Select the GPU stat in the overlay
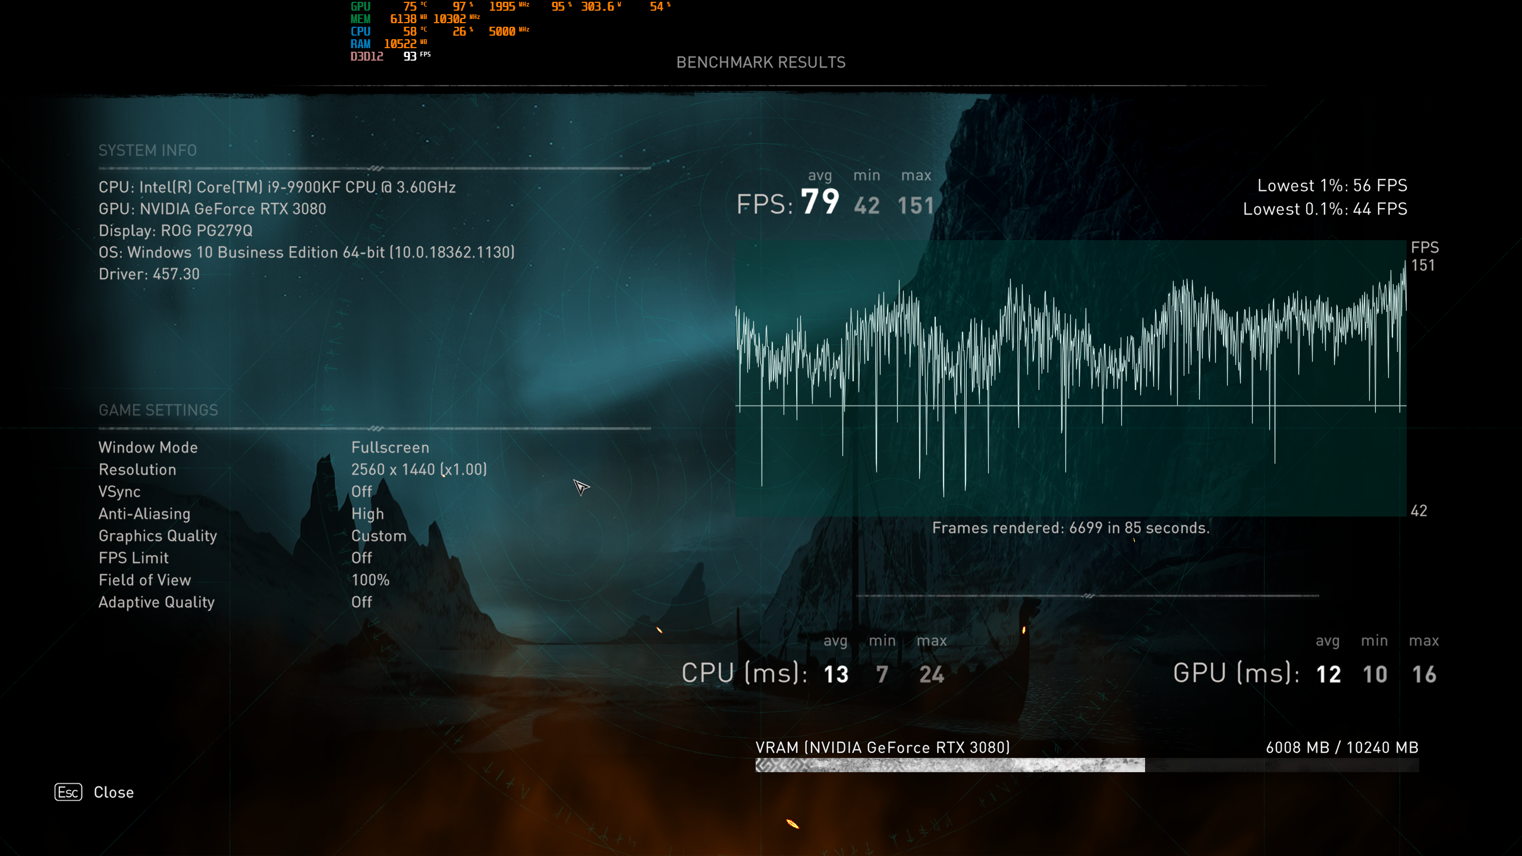Viewport: 1522px width, 856px height. pyautogui.click(x=361, y=7)
